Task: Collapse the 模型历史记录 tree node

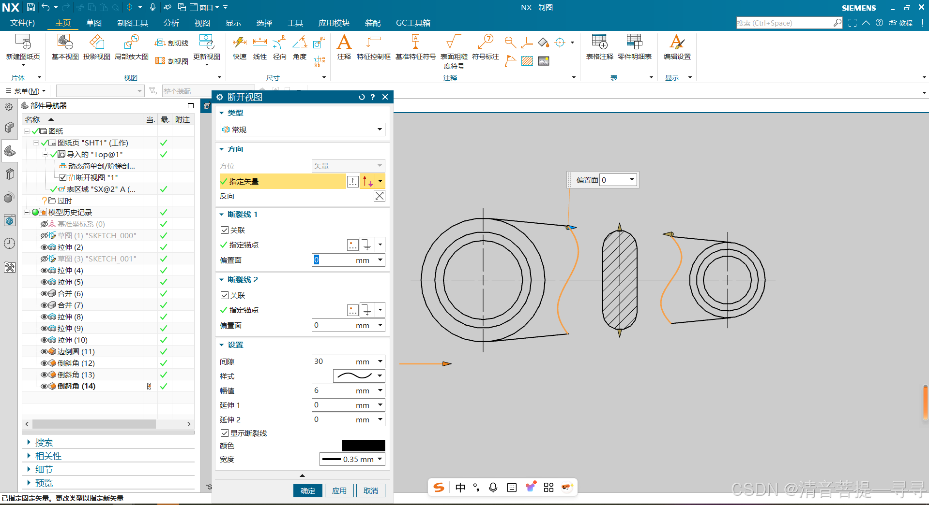Action: [x=28, y=212]
